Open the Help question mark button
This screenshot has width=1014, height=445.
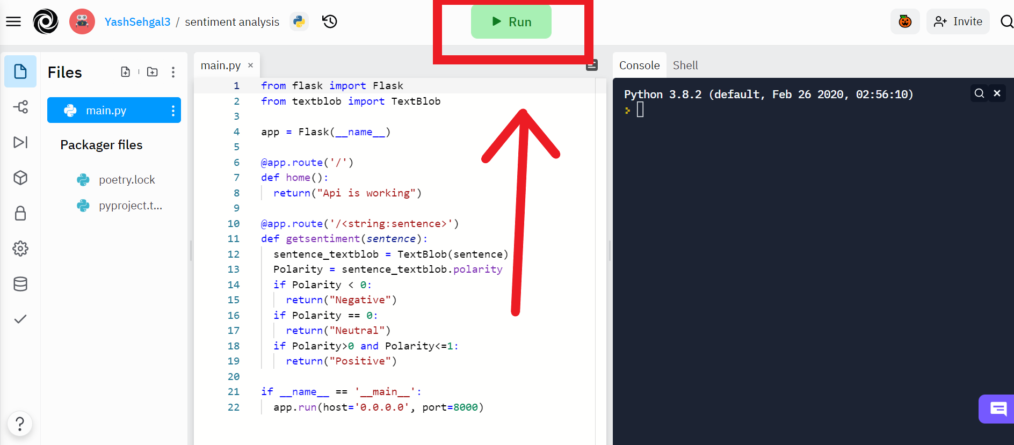(20, 424)
